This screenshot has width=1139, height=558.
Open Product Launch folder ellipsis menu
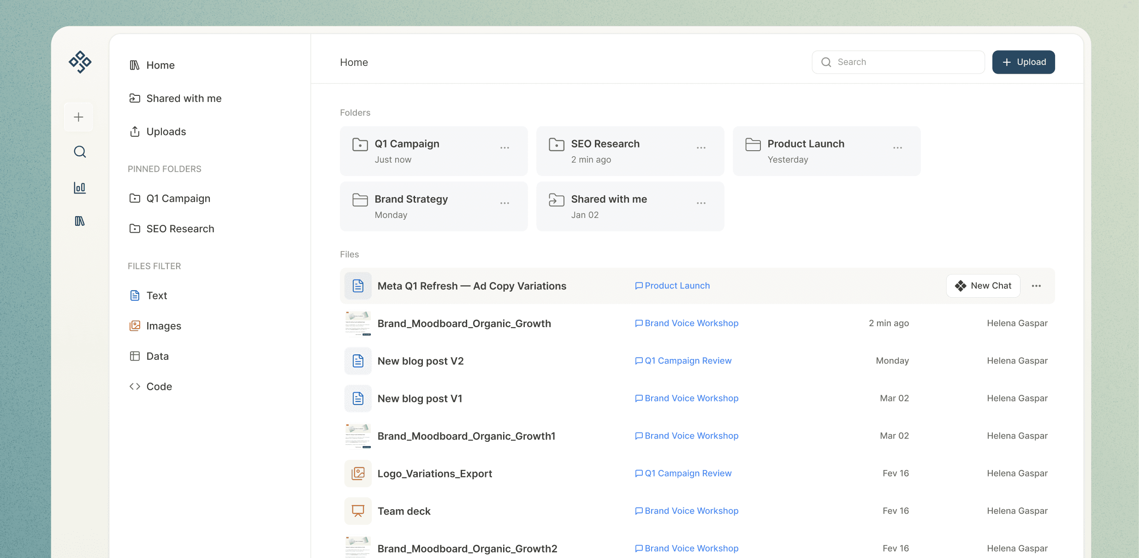pyautogui.click(x=897, y=148)
